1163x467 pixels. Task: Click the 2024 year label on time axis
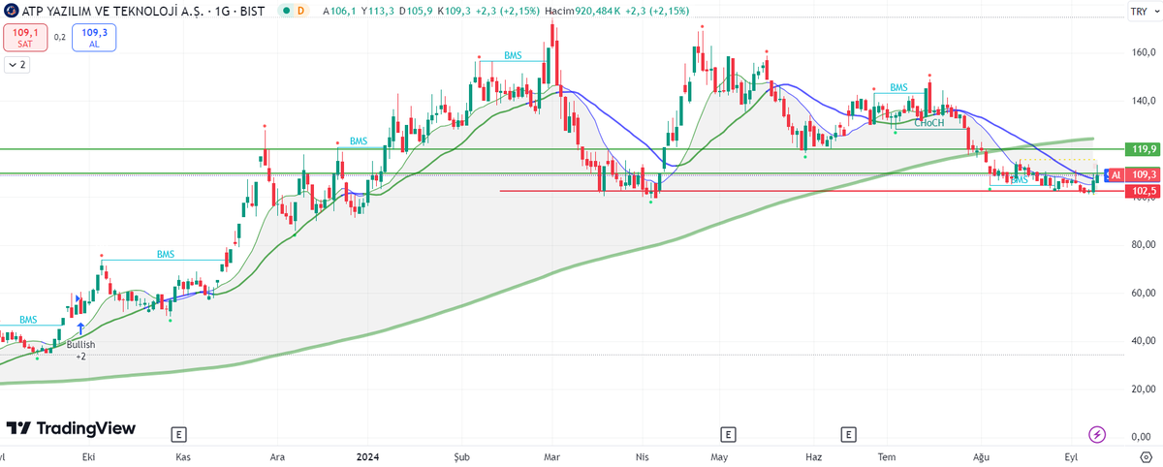367,456
